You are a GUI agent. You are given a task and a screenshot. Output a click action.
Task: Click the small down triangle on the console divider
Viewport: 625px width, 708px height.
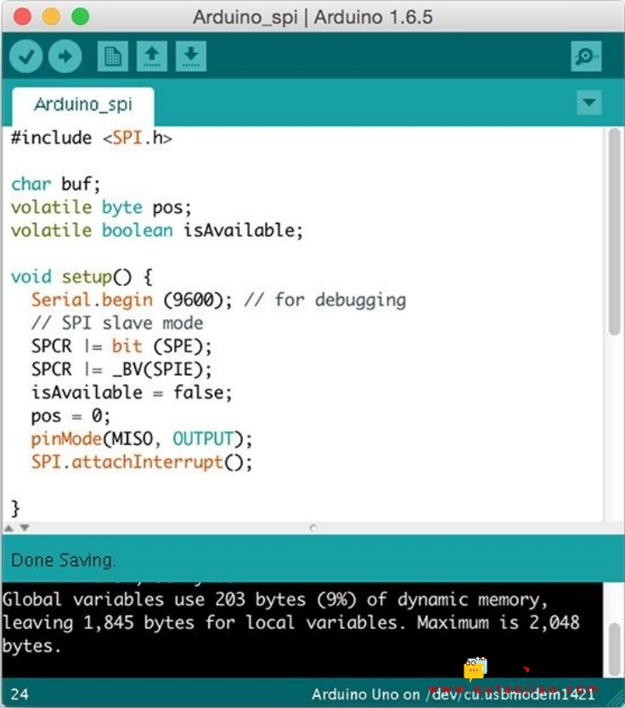[25, 528]
